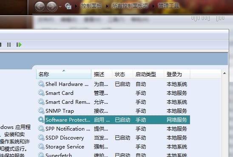Click 本地服务 logon of Smart Card
The height and width of the screenshot is (157, 233).
177,93
